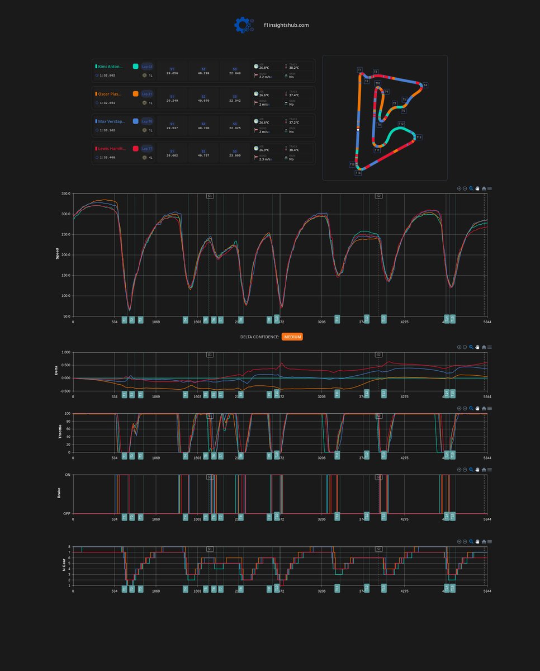Click the T14 label on track map
540x671 pixels.
358,173
